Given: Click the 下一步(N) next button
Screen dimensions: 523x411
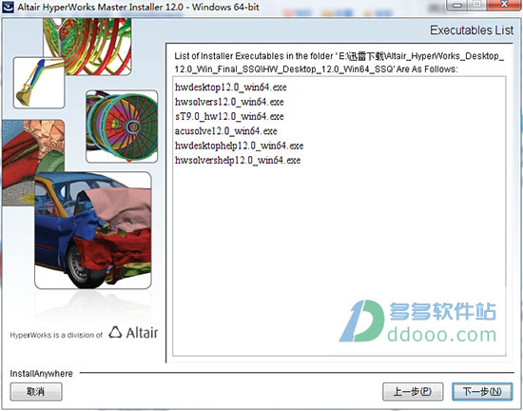Looking at the screenshot, I should point(482,391).
